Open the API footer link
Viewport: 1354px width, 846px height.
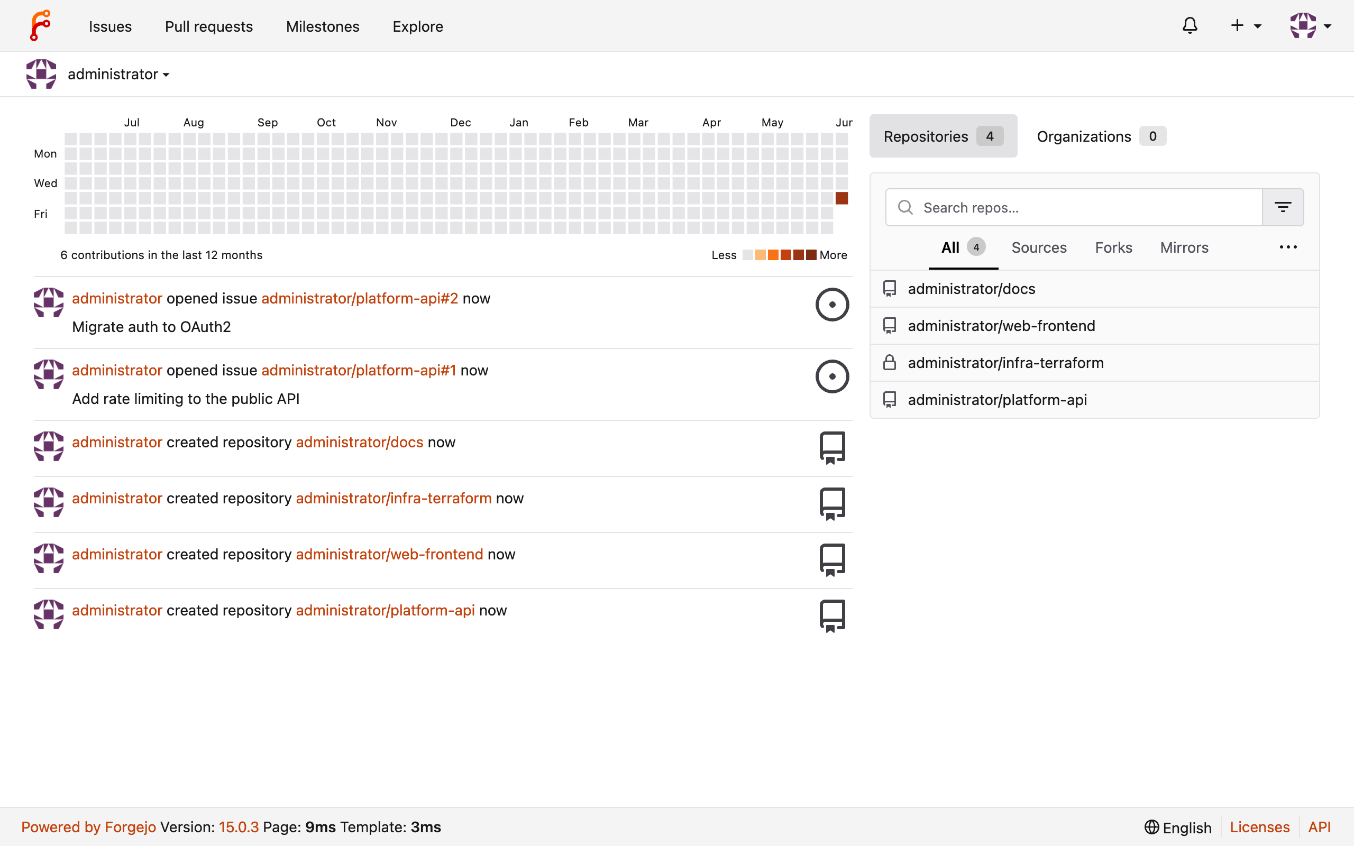point(1319,827)
